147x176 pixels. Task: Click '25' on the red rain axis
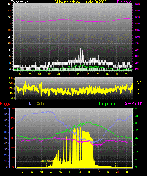coord(12,118)
